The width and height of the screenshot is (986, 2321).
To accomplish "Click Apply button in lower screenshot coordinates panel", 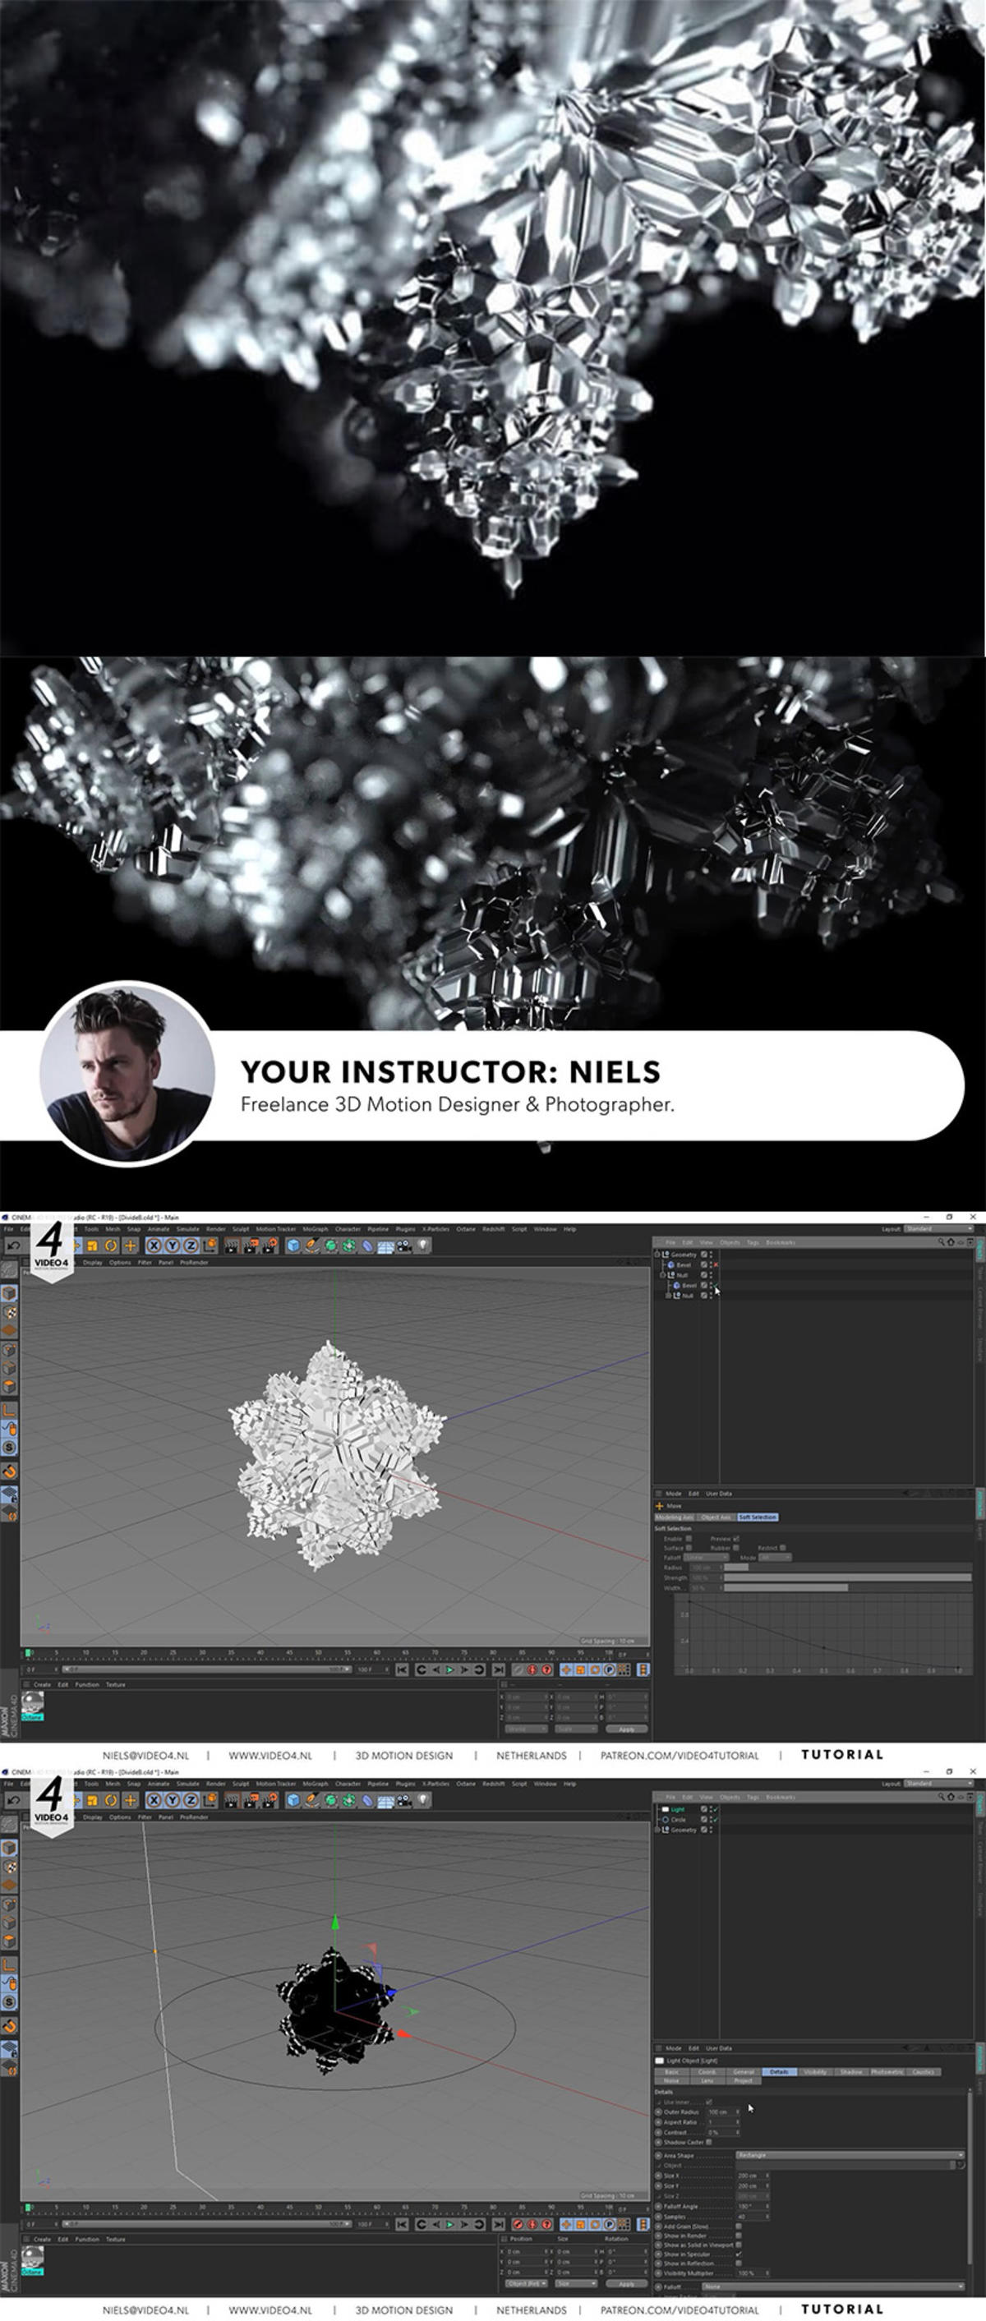I will pyautogui.click(x=626, y=2284).
